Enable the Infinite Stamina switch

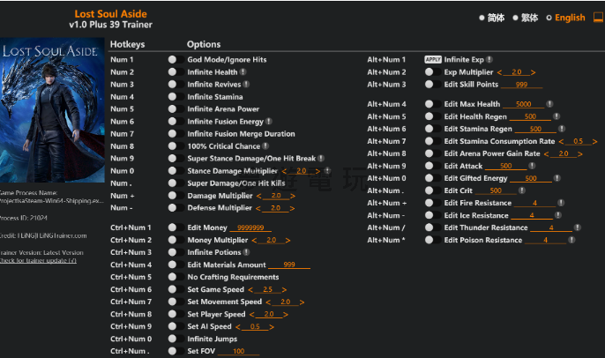tap(176, 96)
